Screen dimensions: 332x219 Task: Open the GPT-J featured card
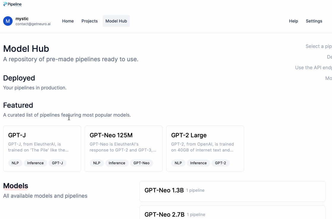click(42, 149)
